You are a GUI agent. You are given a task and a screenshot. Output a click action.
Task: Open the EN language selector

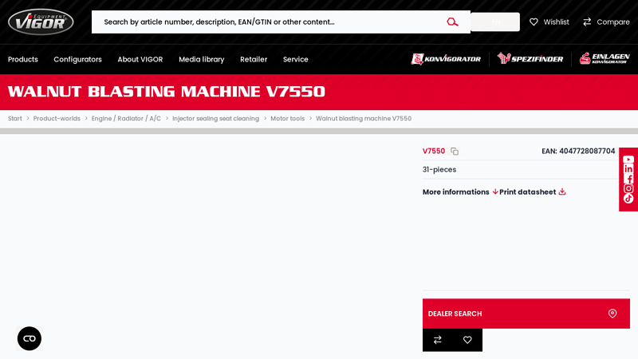pos(495,22)
